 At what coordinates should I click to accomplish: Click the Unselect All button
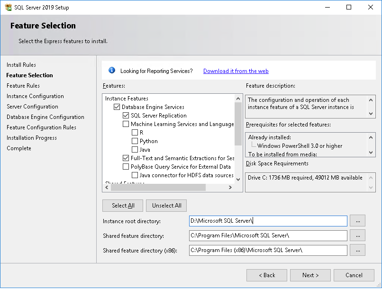166,206
